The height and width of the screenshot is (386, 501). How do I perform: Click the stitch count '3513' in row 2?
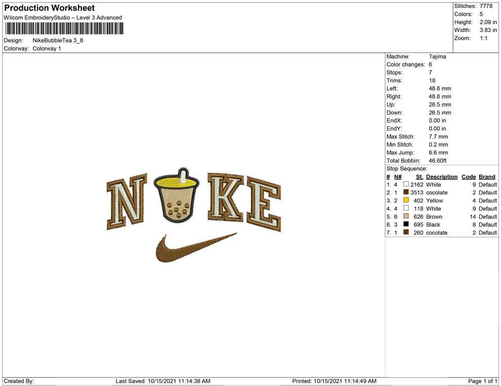click(x=416, y=192)
